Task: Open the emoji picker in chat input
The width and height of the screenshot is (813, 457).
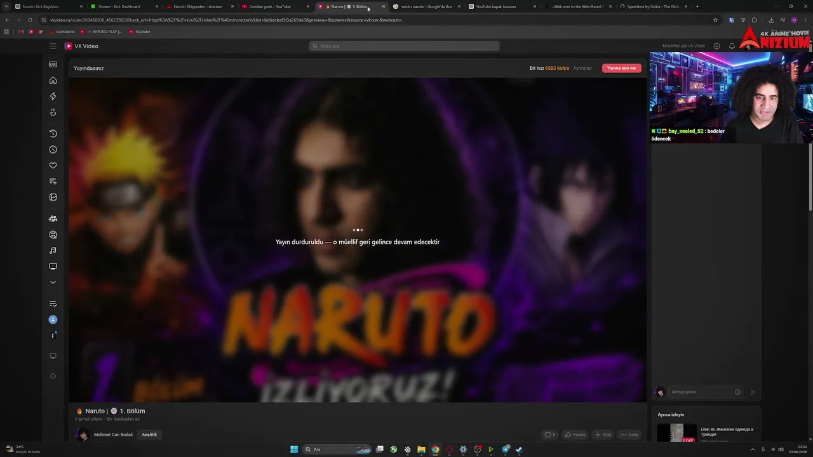Action: pos(737,392)
